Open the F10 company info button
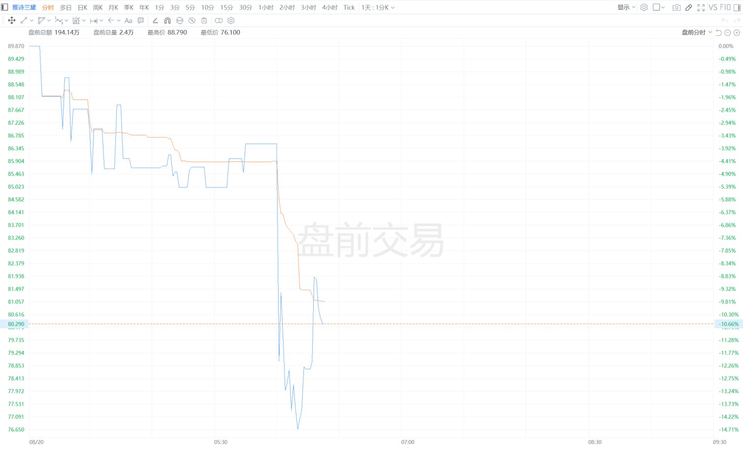Image resolution: width=743 pixels, height=450 pixels. point(725,7)
